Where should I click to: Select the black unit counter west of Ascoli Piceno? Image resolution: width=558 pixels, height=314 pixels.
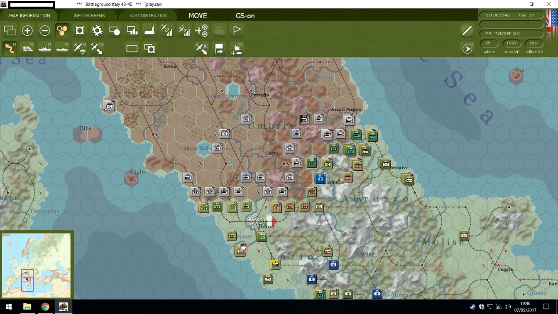coord(304,120)
